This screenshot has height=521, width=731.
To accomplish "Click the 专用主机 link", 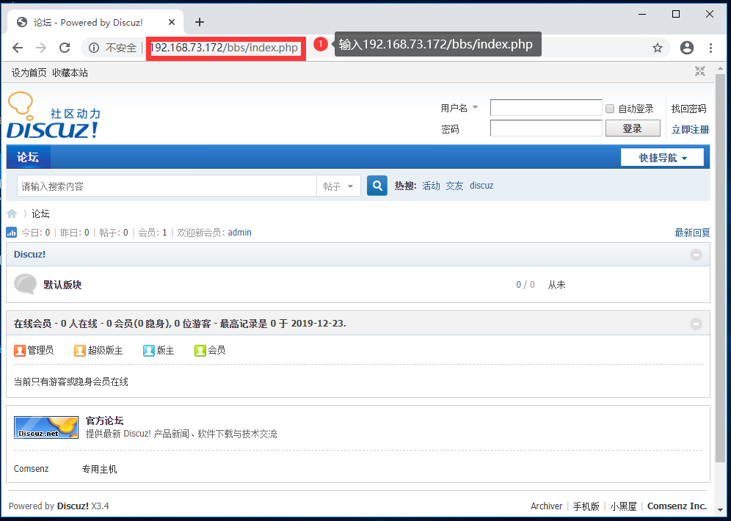I will tap(99, 469).
